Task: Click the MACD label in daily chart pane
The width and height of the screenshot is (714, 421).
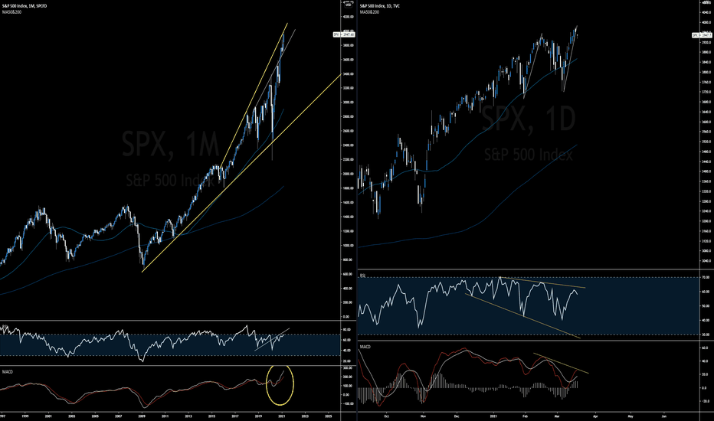Action: [365, 347]
